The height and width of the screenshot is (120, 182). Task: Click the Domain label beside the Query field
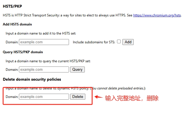[12, 70]
